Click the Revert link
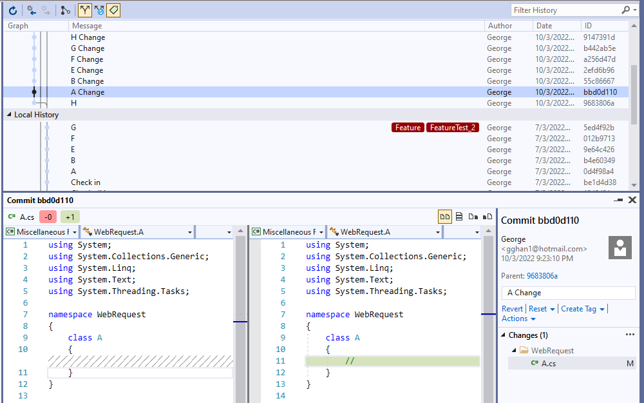644x403 pixels. tap(512, 309)
